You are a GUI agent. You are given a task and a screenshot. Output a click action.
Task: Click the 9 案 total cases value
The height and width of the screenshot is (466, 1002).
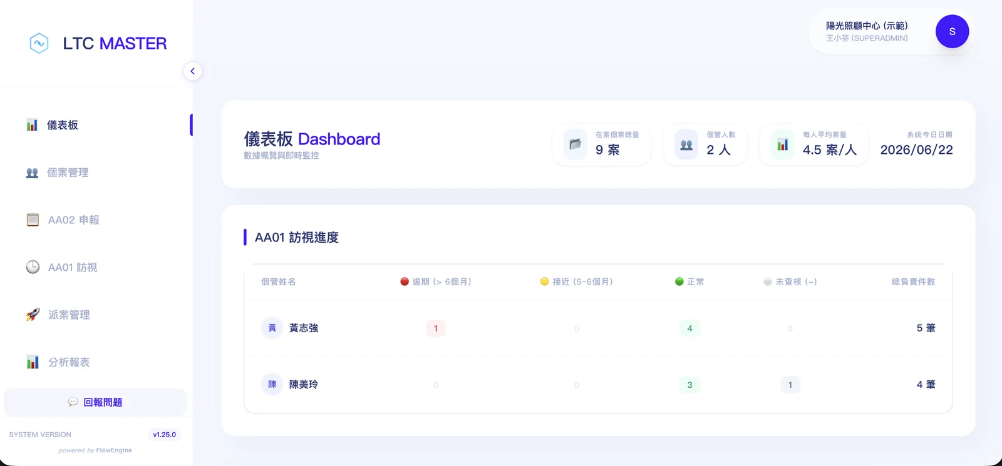[x=607, y=150]
